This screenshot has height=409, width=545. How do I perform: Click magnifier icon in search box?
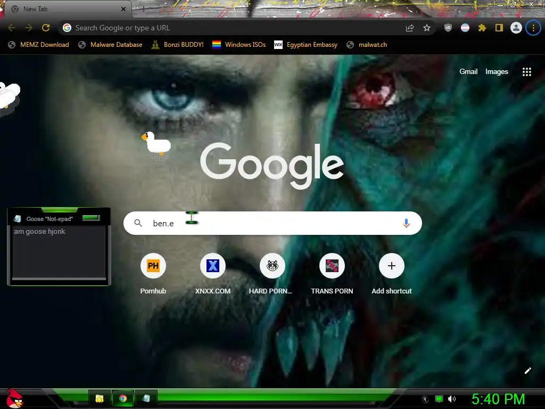138,223
